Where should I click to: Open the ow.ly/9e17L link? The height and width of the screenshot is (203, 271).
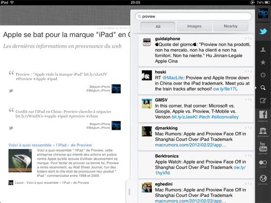click(x=225, y=89)
